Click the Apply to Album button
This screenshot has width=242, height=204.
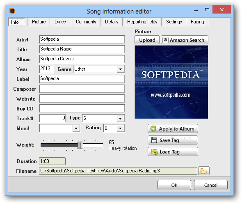173,128
